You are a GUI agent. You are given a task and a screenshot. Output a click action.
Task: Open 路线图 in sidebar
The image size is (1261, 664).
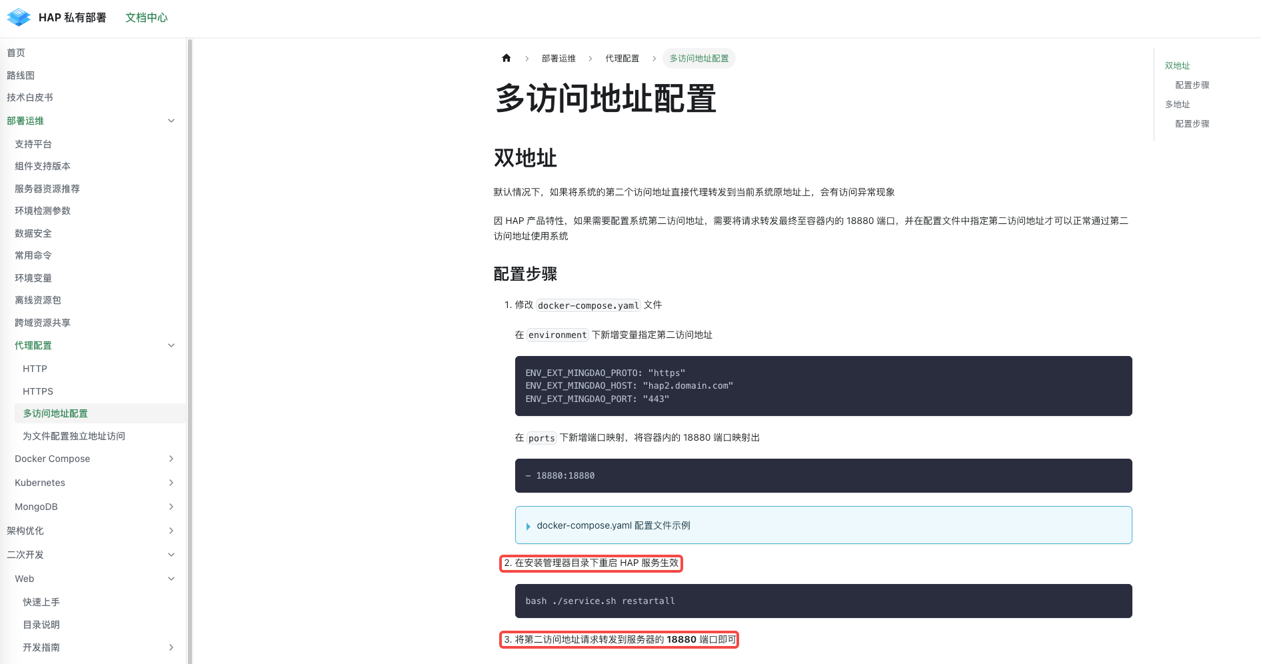[x=21, y=75]
